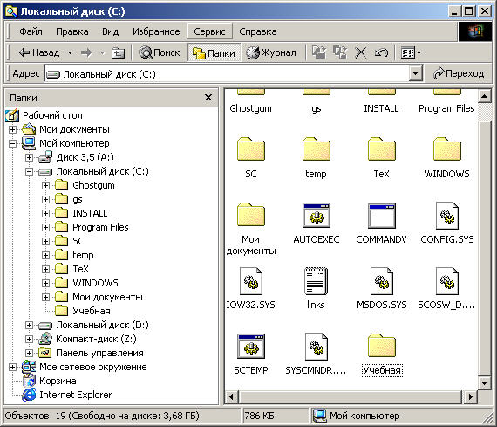Expand Мои документы top-level tree node
497x427 pixels.
click(12, 129)
